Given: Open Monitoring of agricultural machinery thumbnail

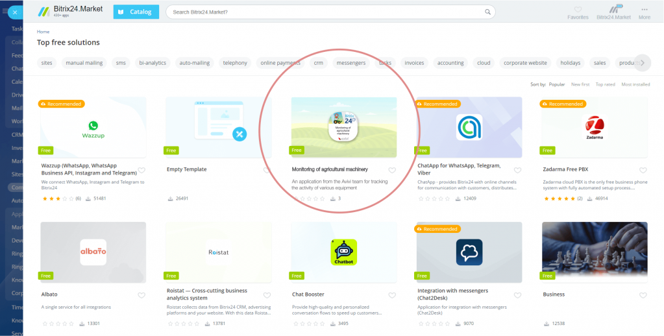Looking at the screenshot, I should (344, 127).
